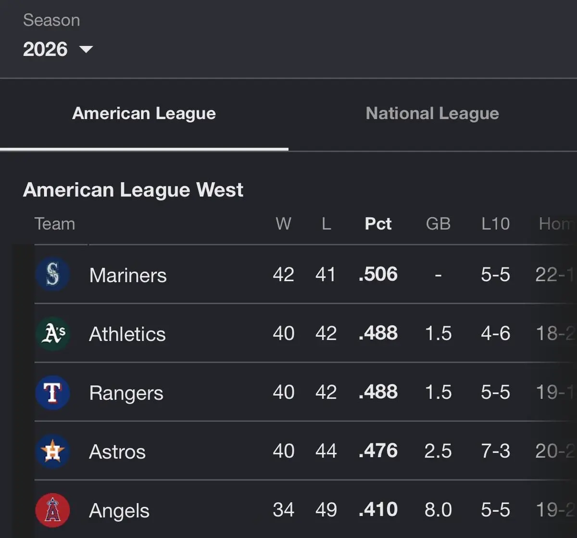Click the Angels team logo
The height and width of the screenshot is (538, 577).
[52, 510]
